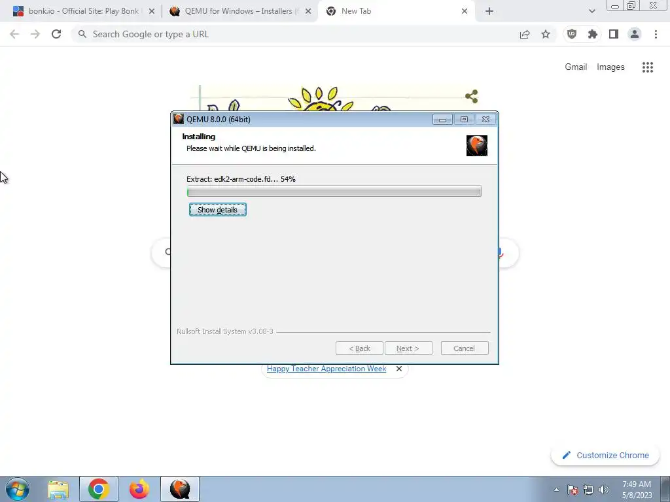Screen dimensions: 670x502
Task: Go back in Chrome
Action: click(14, 34)
